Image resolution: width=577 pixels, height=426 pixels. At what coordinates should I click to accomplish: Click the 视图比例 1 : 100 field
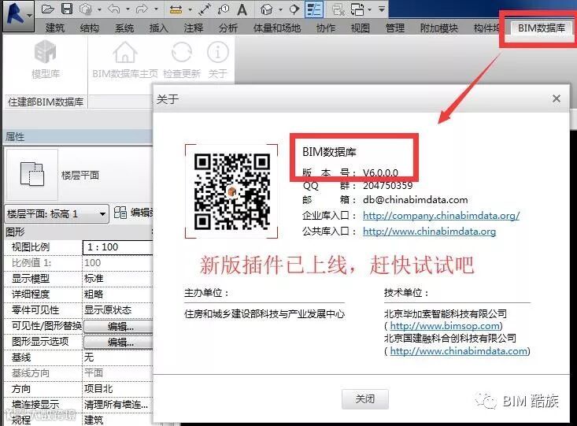click(118, 247)
